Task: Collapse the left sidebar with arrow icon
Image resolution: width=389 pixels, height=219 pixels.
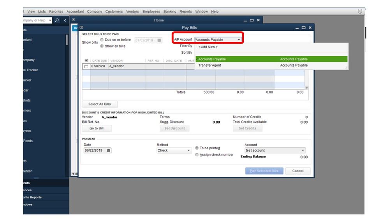Action: pyautogui.click(x=65, y=20)
